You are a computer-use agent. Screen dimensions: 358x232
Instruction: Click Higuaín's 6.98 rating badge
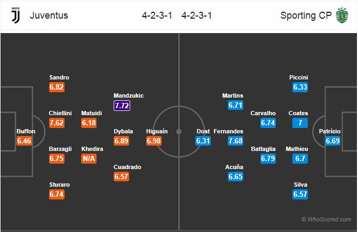(x=154, y=141)
